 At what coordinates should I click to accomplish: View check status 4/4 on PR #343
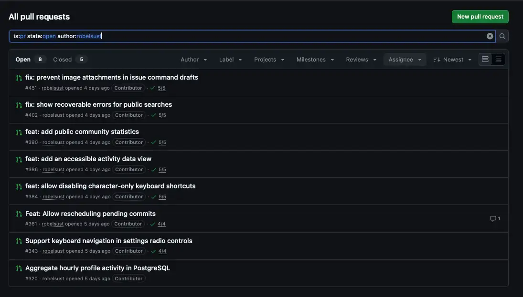(x=162, y=251)
